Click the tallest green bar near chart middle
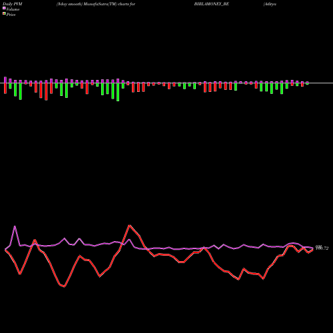This screenshot has height=333, width=333. [x=118, y=92]
